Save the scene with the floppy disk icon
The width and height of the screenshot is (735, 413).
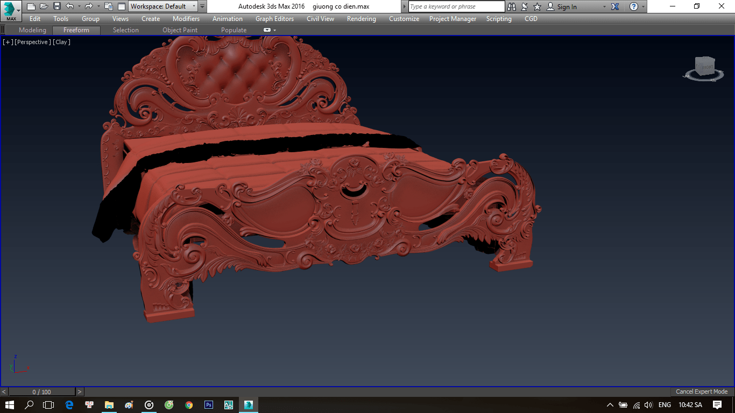(x=56, y=6)
